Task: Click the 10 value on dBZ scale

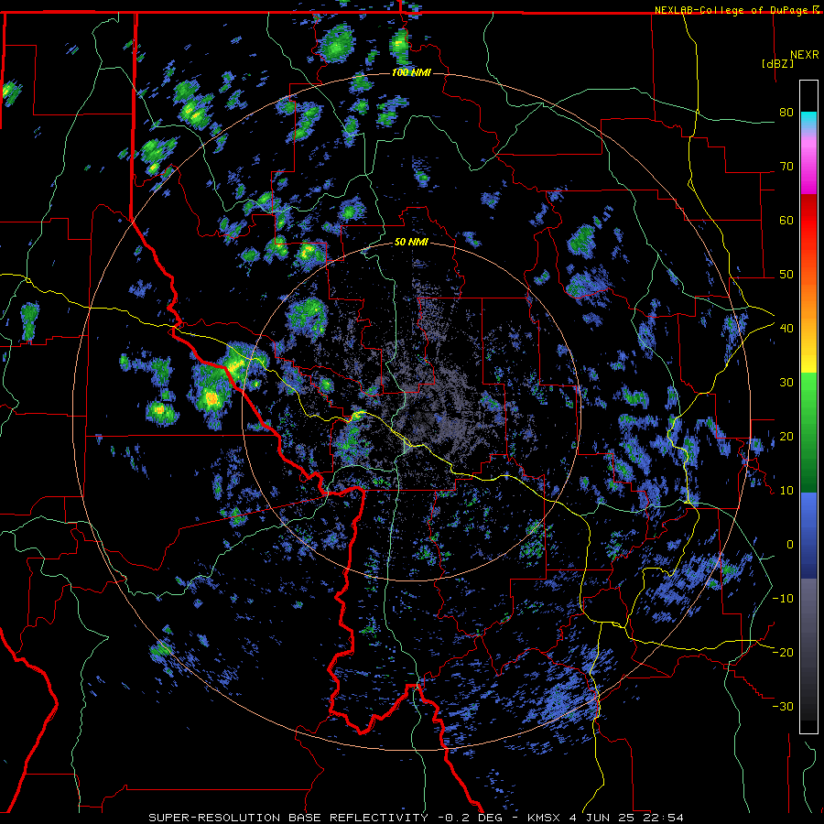Action: [786, 491]
